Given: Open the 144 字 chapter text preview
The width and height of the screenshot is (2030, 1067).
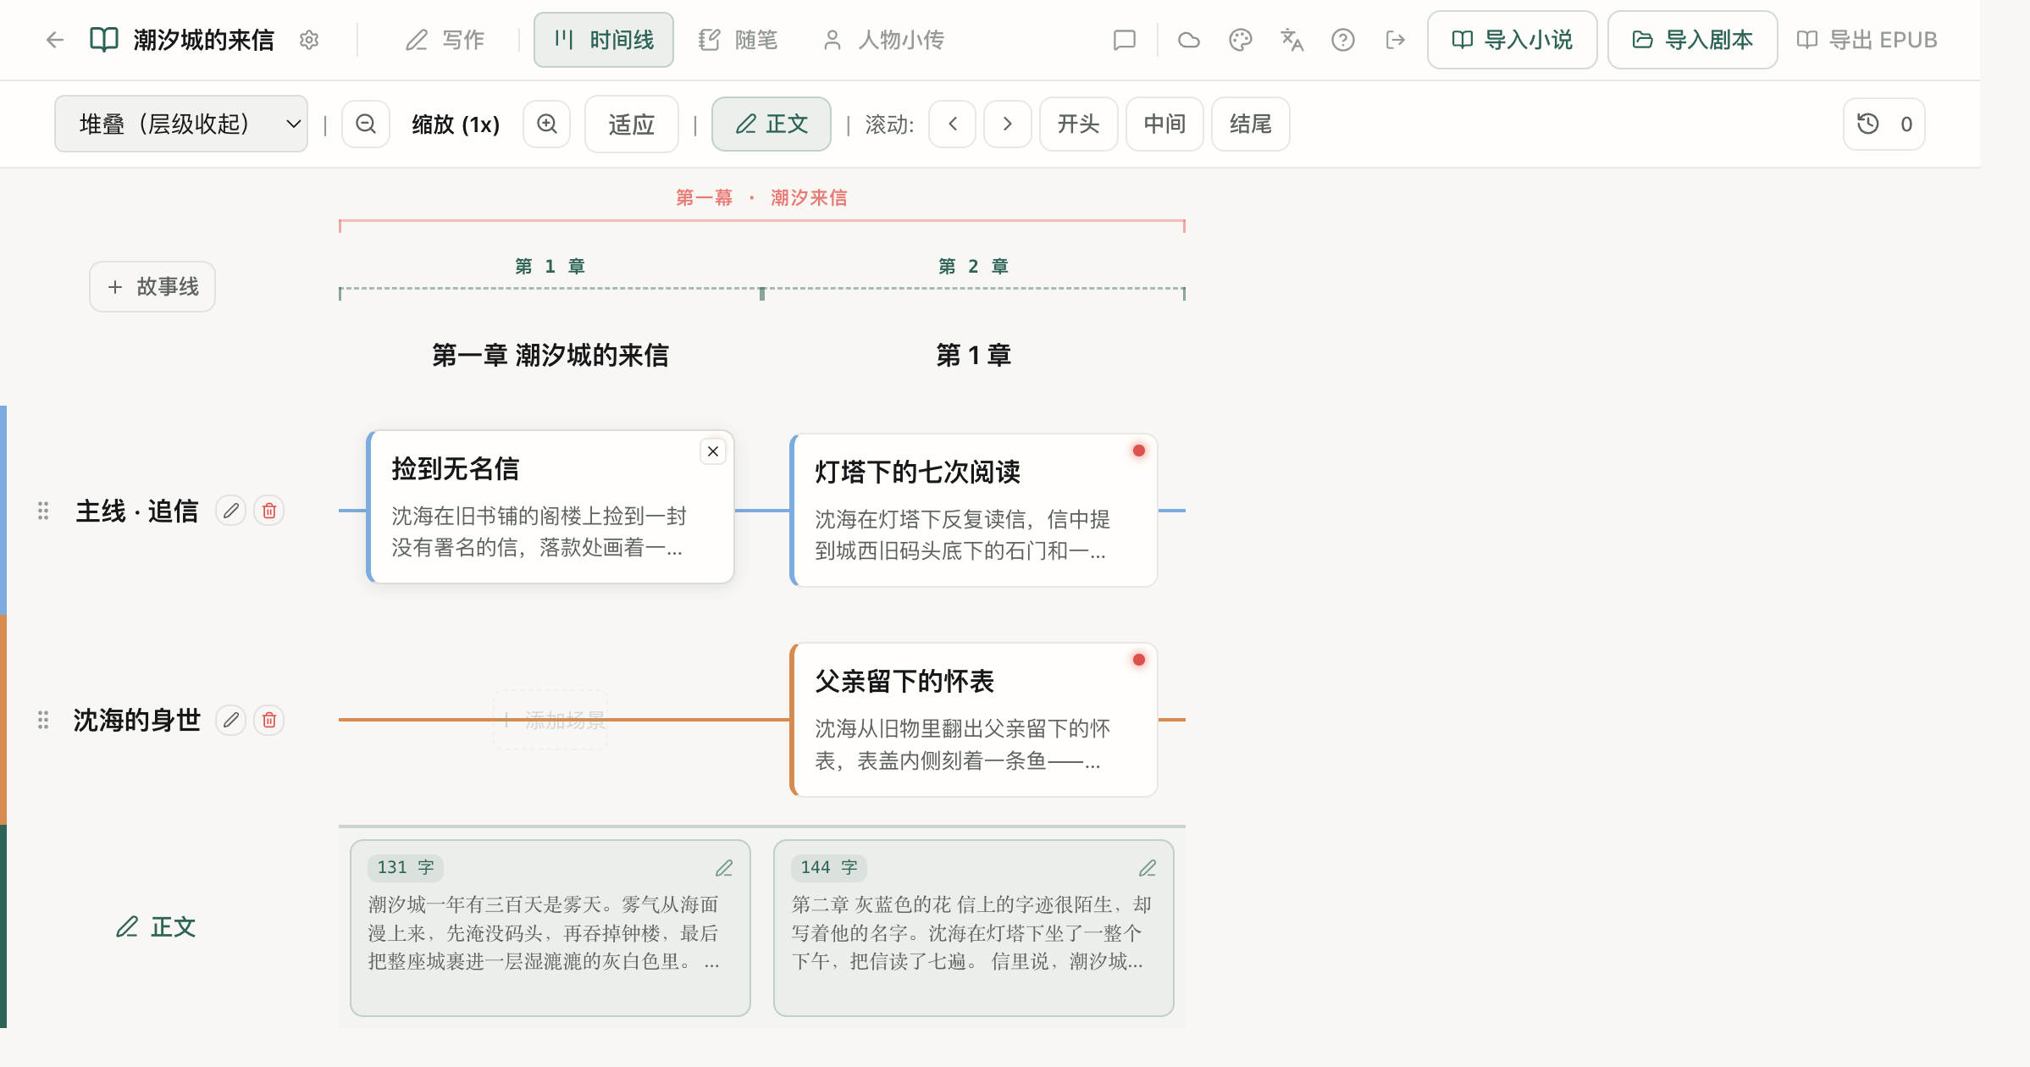Looking at the screenshot, I should (x=974, y=928).
